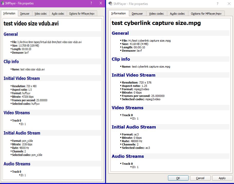The image size is (234, 184).
Task: Click 'Selected codec: ac3' line
Action: coord(136,148)
